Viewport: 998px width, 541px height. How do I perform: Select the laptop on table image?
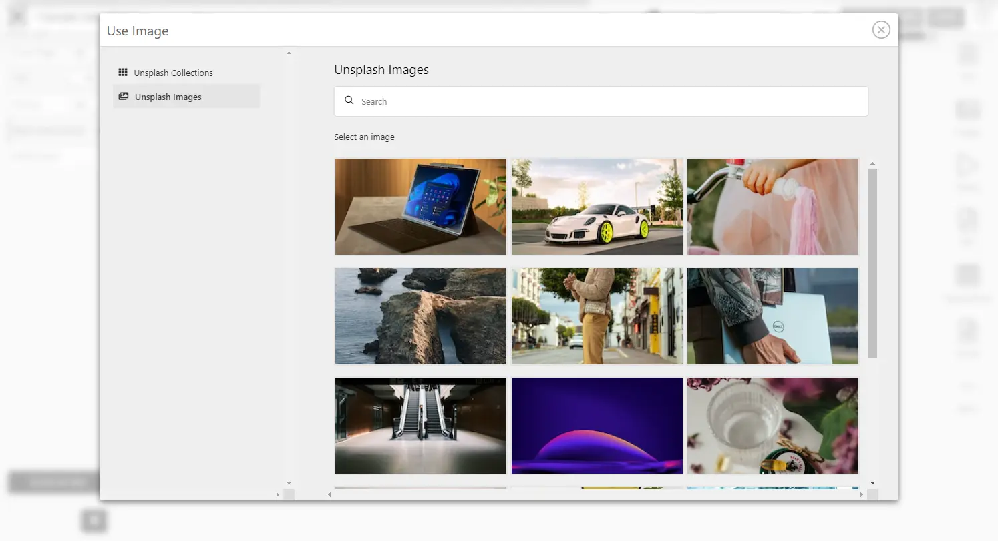click(x=421, y=207)
